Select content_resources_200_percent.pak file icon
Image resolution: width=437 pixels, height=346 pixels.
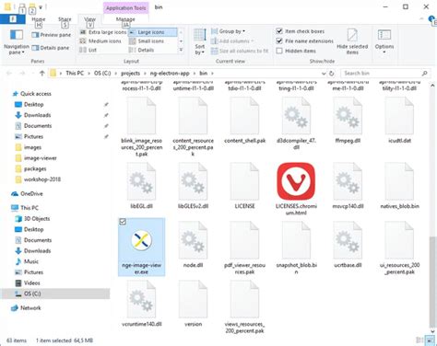(x=193, y=116)
